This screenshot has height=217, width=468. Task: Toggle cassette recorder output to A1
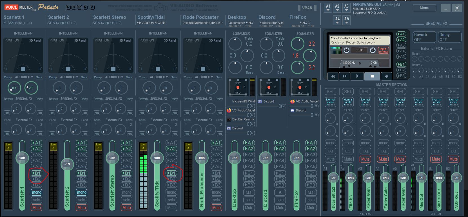pos(401,34)
